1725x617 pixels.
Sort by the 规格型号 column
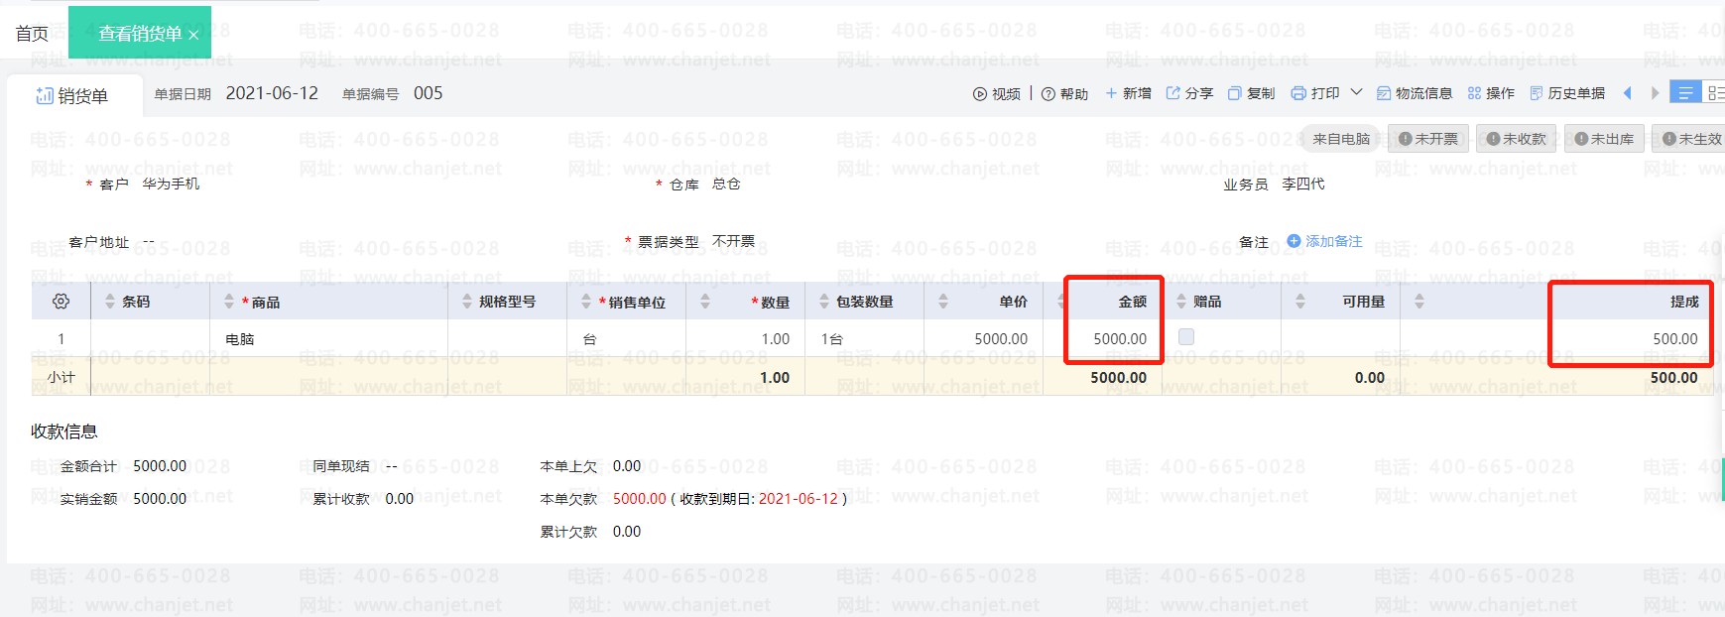click(x=467, y=301)
